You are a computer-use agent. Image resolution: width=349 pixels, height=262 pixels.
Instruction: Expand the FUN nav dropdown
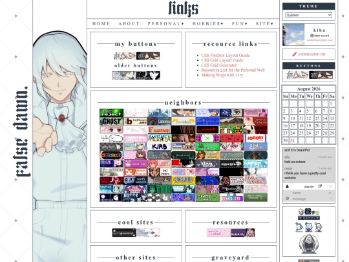point(240,24)
